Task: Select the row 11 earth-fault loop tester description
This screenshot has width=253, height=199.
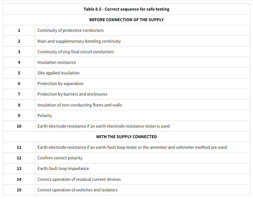Action: [x=132, y=147]
